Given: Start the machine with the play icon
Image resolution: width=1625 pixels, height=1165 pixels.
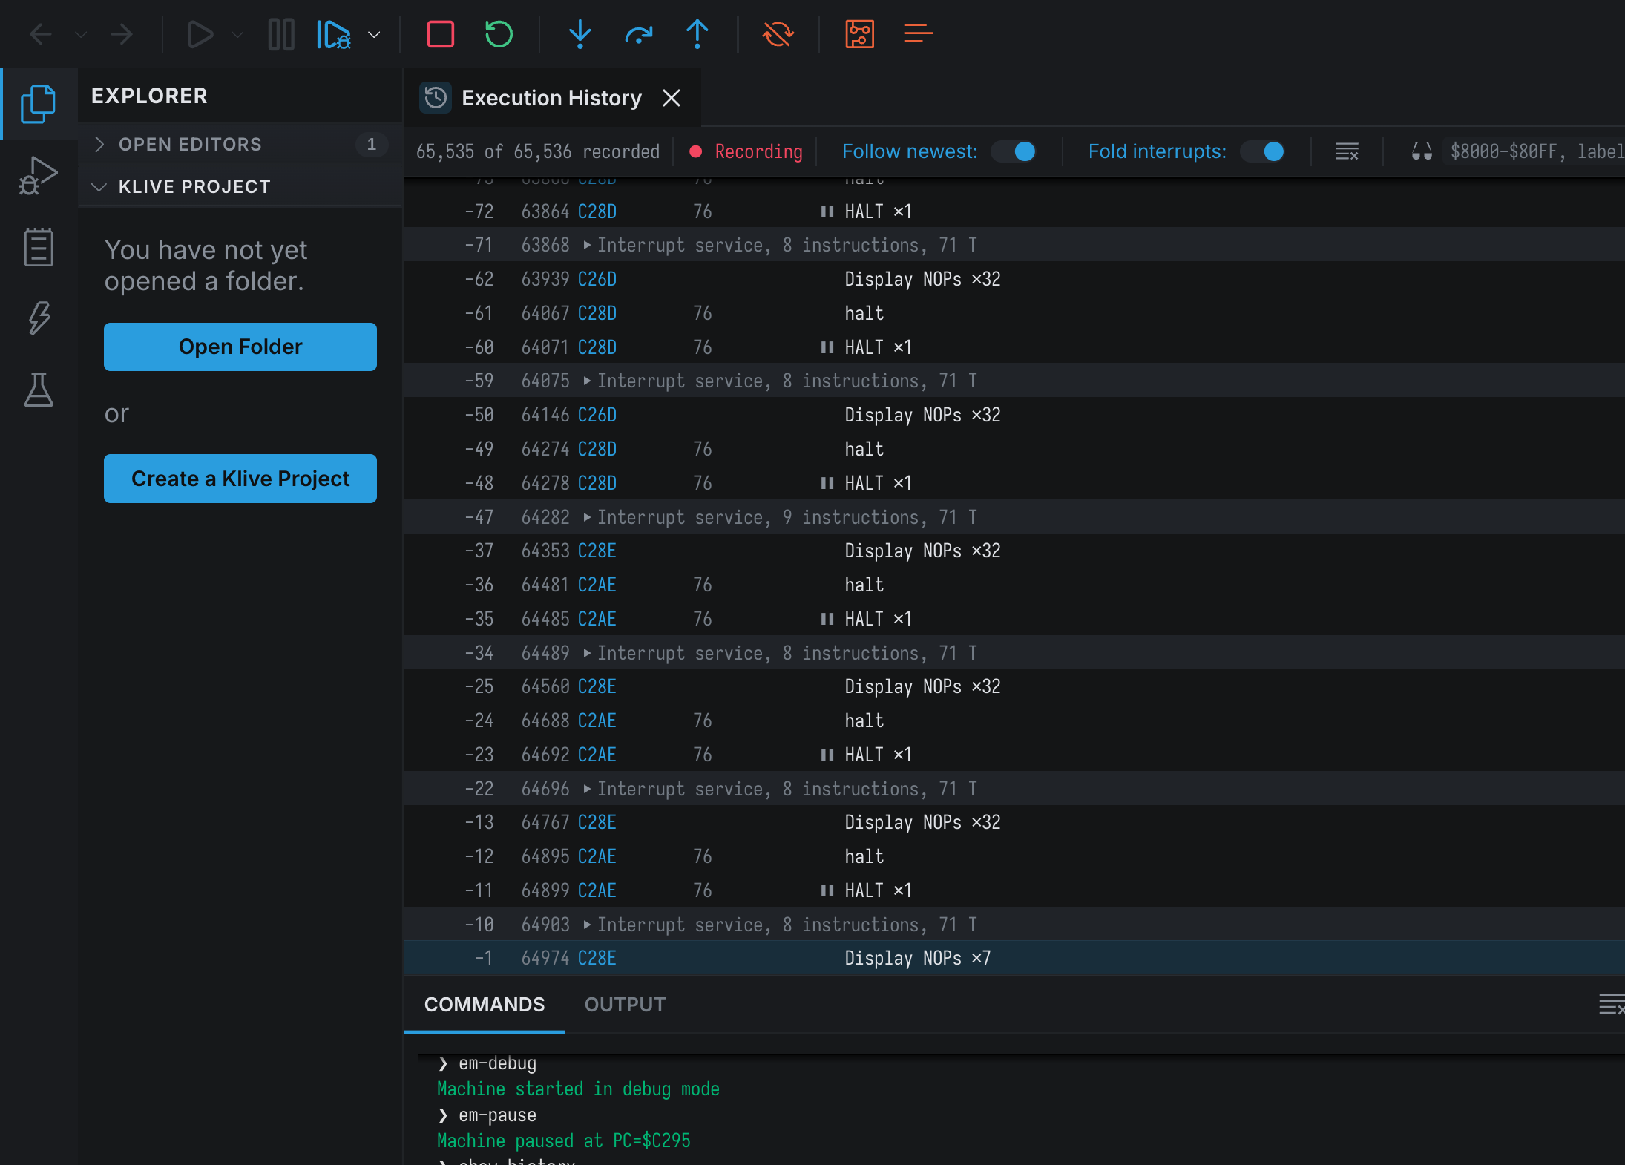Looking at the screenshot, I should coord(200,34).
